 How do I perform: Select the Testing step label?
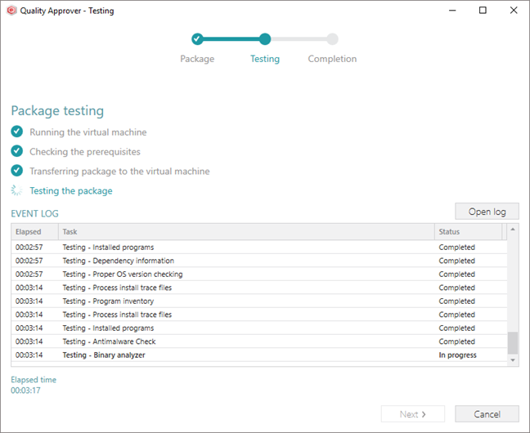click(265, 59)
